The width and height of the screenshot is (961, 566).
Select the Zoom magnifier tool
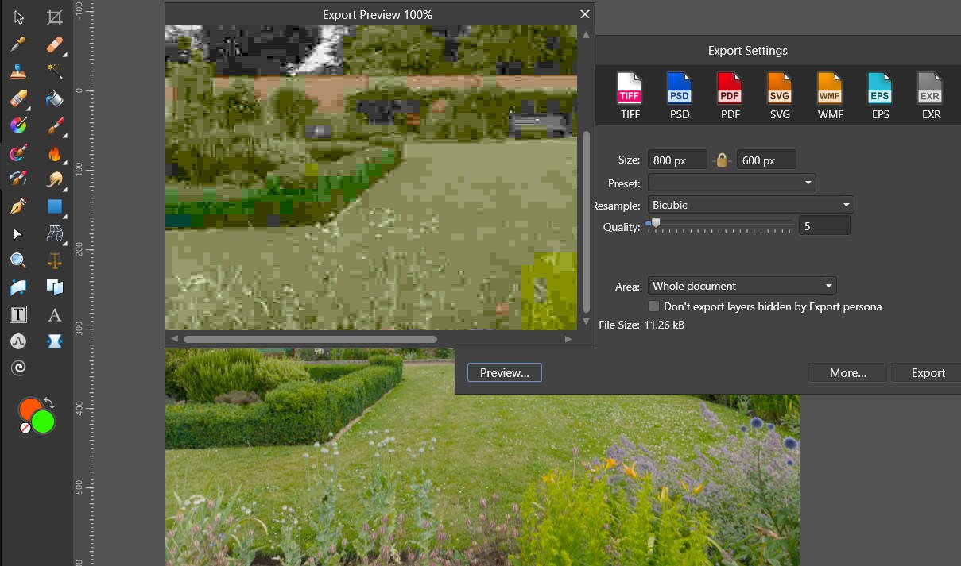(18, 260)
